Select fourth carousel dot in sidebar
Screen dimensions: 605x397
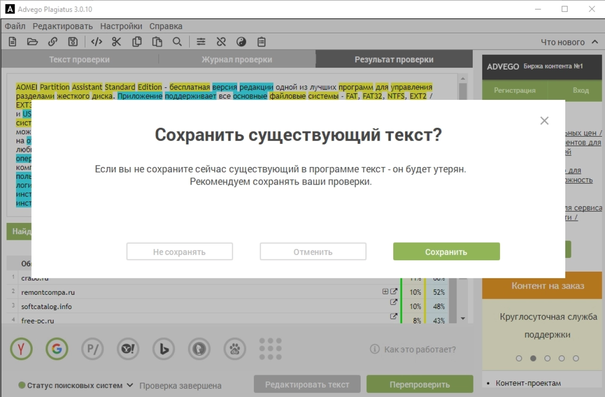click(x=562, y=358)
